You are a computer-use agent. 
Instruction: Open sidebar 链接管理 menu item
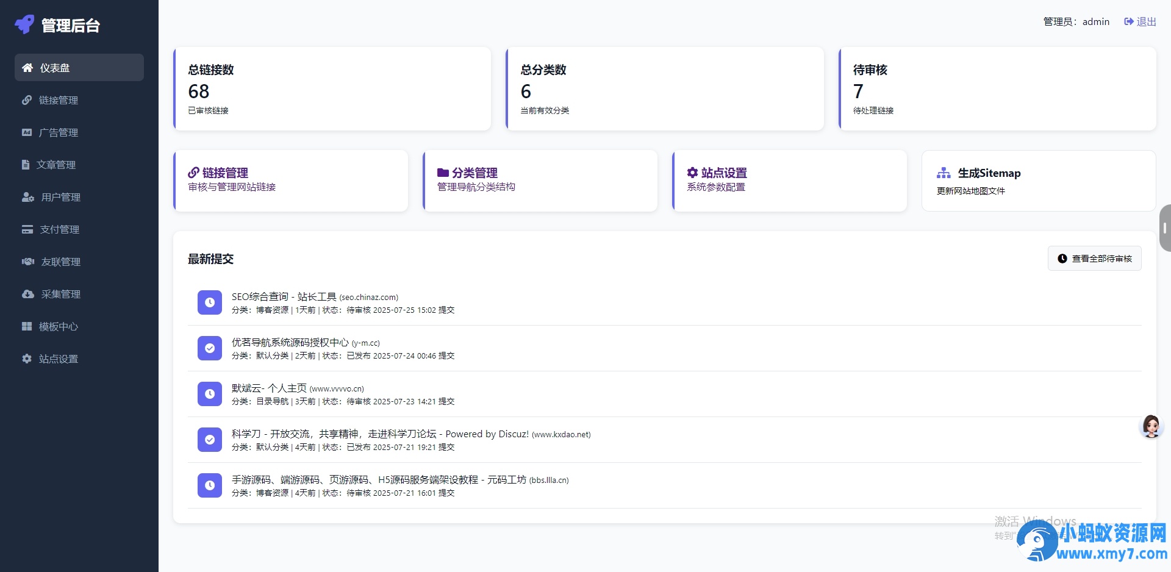79,100
